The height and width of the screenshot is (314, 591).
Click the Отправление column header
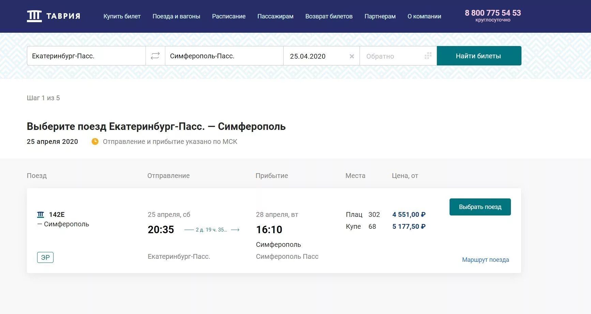coord(168,176)
